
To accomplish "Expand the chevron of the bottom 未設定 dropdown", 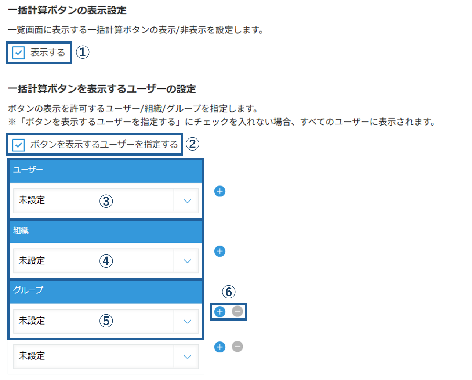I will [x=187, y=357].
